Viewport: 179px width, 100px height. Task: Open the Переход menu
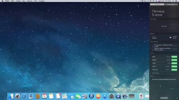[x=29, y=1]
